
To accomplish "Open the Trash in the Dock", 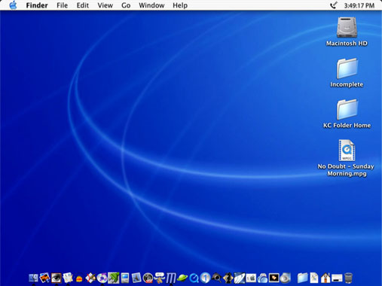I will [x=348, y=278].
